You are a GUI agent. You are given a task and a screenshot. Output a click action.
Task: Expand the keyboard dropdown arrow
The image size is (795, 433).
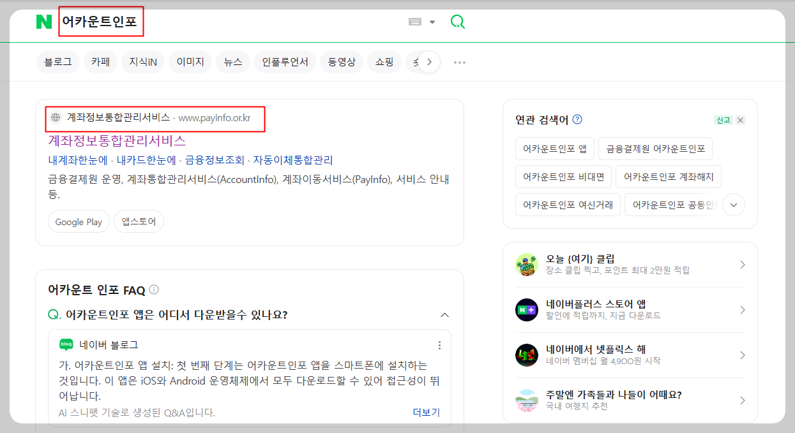[432, 22]
